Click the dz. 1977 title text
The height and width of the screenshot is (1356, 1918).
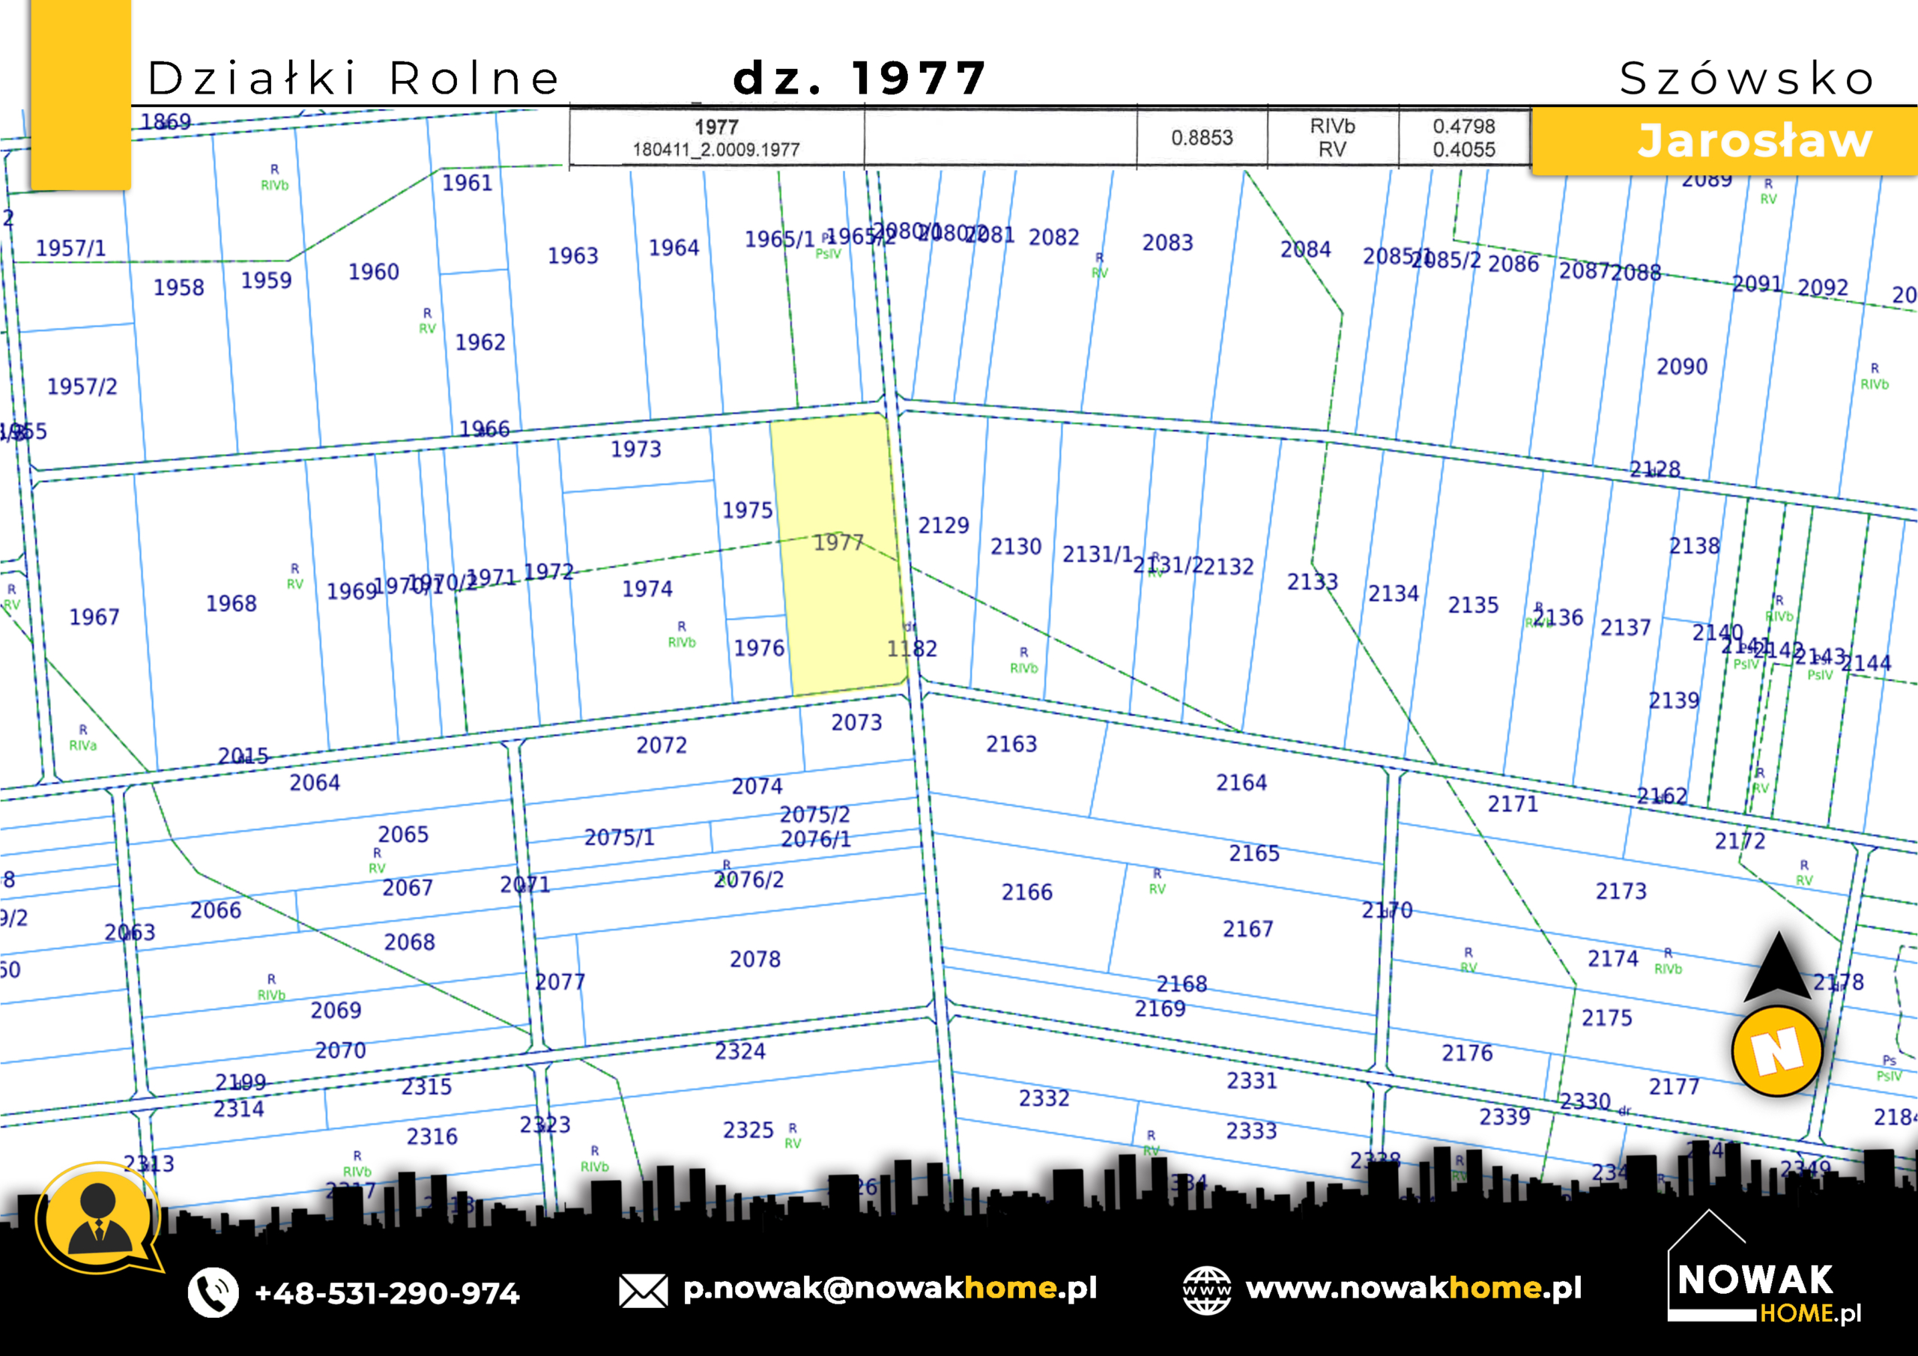859,79
